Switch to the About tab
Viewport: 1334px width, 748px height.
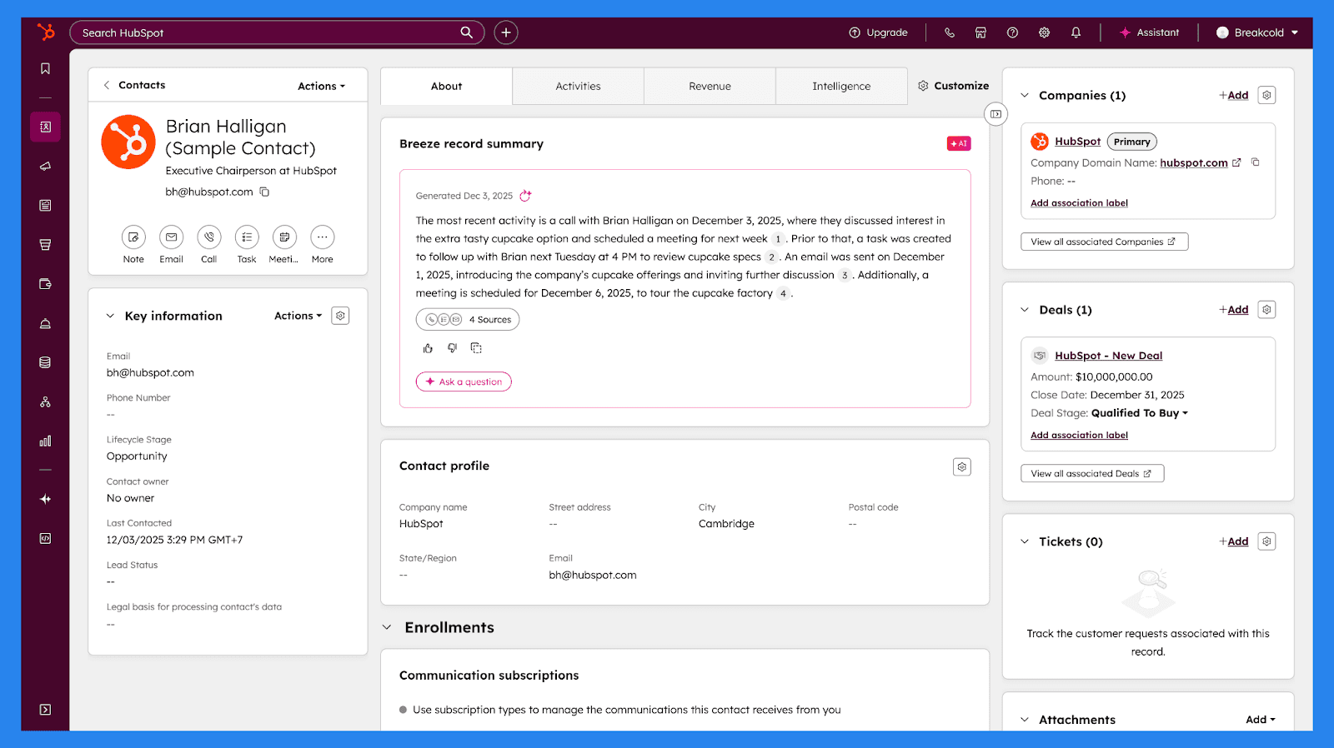pyautogui.click(x=446, y=86)
